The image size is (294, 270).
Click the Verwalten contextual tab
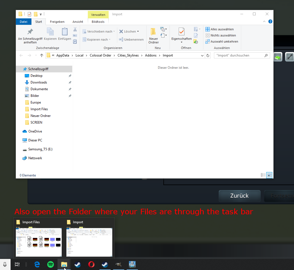pyautogui.click(x=98, y=15)
